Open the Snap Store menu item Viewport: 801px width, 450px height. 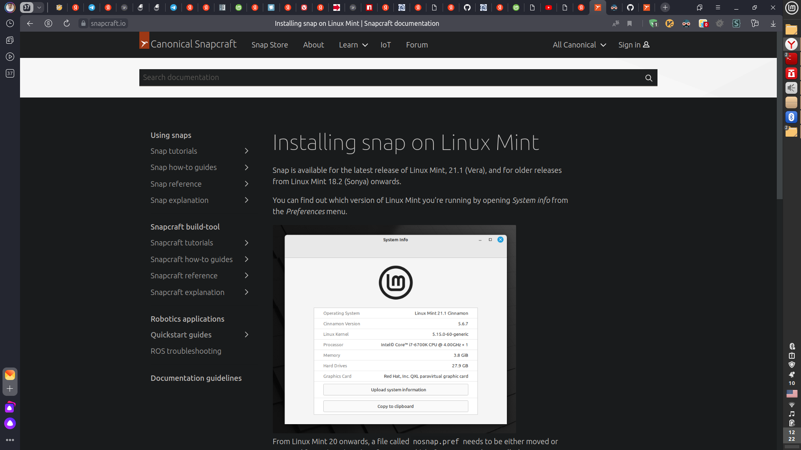click(270, 45)
